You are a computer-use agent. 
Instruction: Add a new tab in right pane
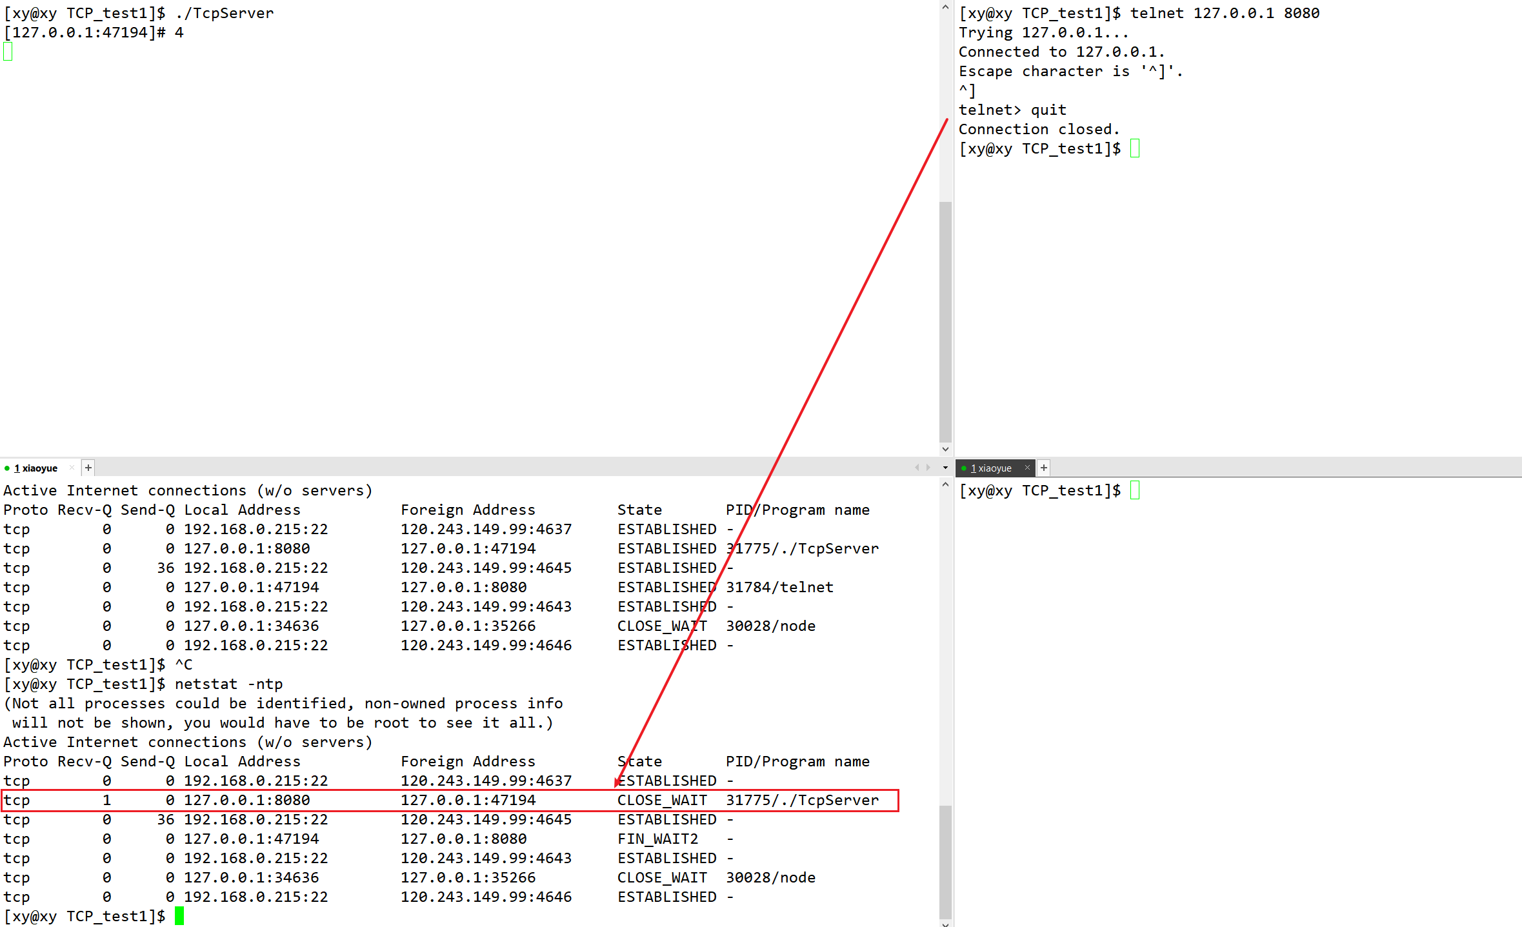pyautogui.click(x=1044, y=468)
